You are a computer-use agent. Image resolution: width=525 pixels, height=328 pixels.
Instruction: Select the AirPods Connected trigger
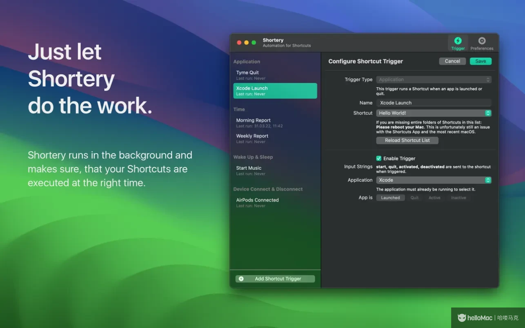275,203
